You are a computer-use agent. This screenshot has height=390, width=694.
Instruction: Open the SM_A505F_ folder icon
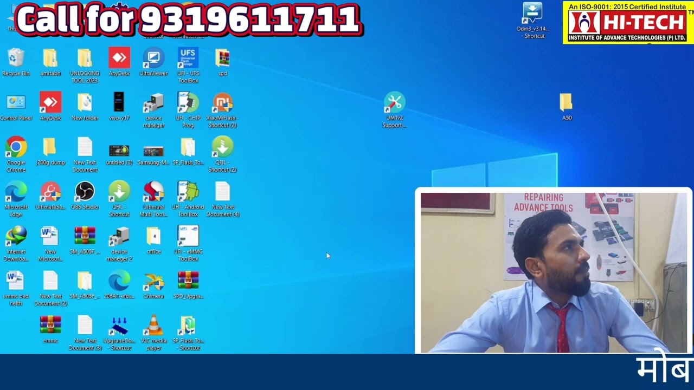click(x=85, y=284)
